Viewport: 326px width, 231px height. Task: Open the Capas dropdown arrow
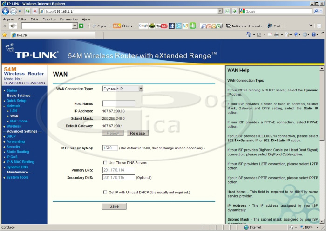point(110,26)
